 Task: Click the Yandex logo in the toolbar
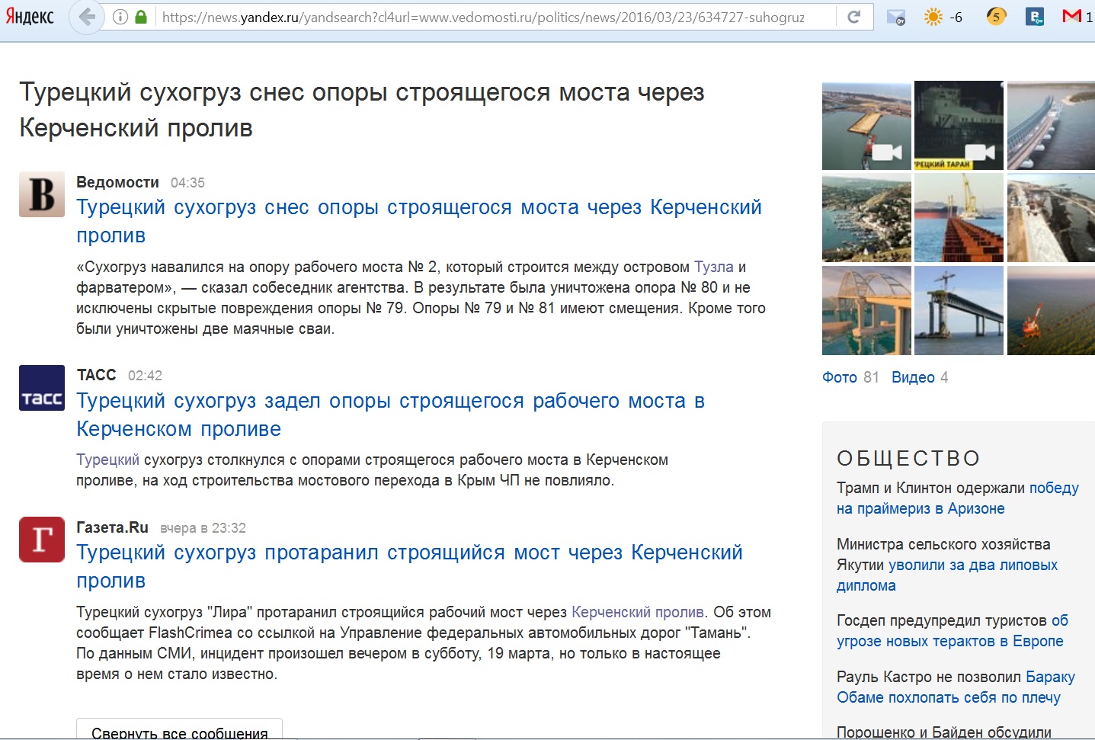pos(30,16)
